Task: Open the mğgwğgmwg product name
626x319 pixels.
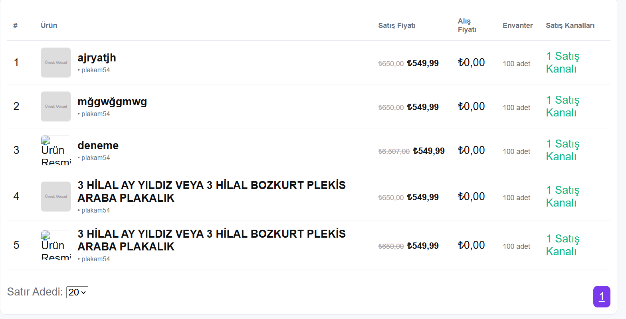Action: click(112, 102)
